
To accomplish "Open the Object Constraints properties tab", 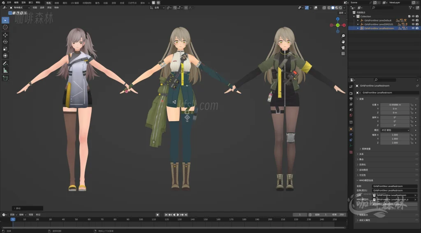I will [x=351, y=140].
